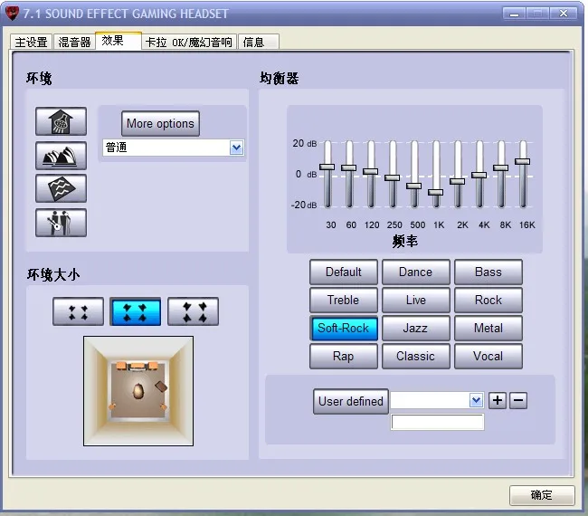Click the room preview thumbnail
The width and height of the screenshot is (588, 516).
pyautogui.click(x=138, y=391)
